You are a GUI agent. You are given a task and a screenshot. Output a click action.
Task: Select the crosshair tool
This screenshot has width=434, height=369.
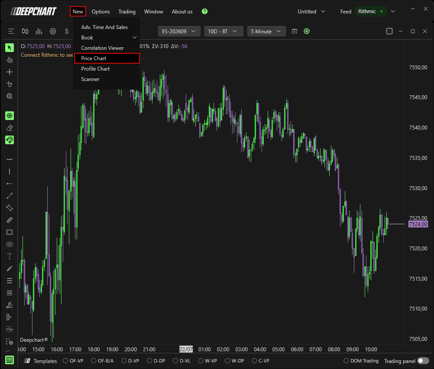pyautogui.click(x=10, y=72)
